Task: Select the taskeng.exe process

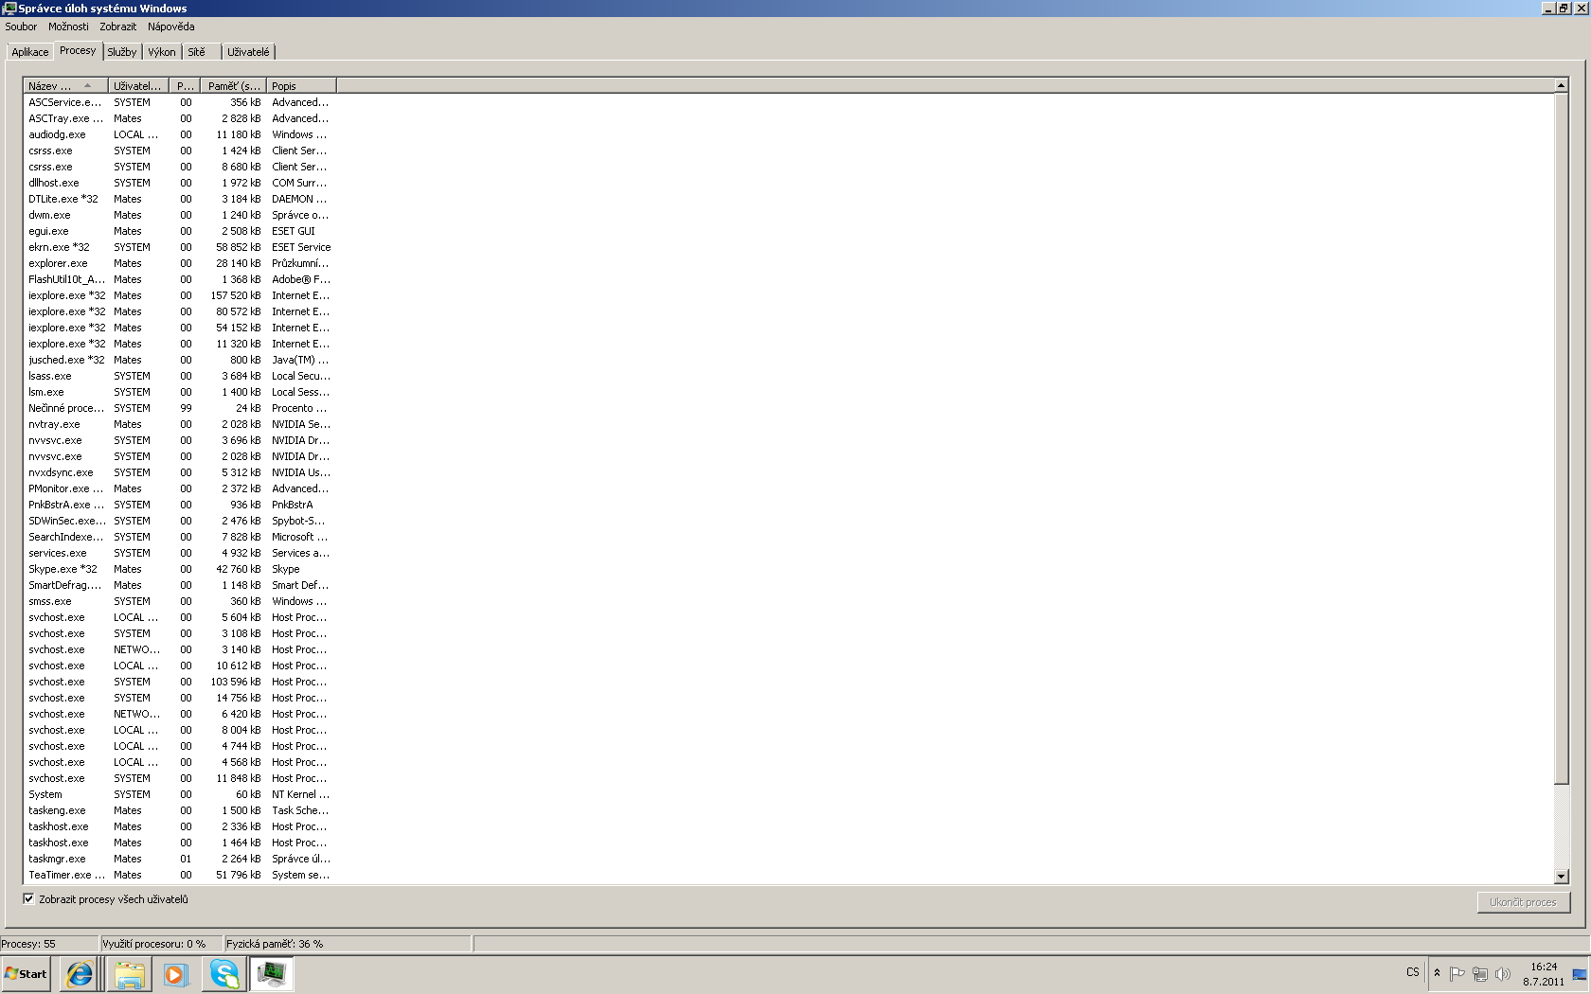Action: 180,810
